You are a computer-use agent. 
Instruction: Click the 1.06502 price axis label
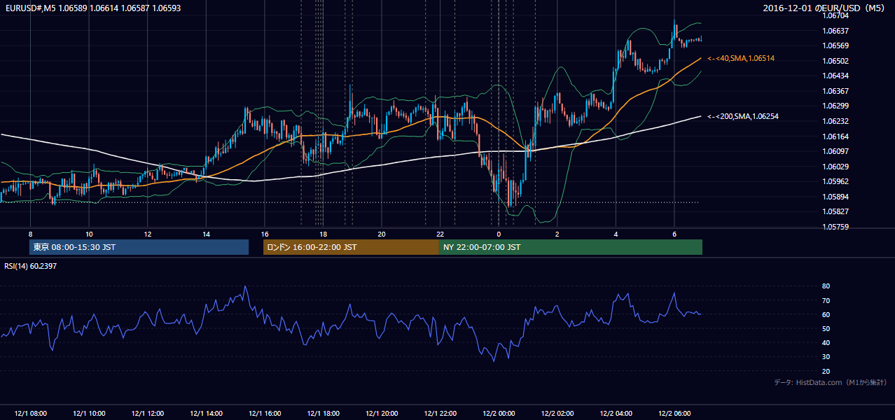(836, 61)
